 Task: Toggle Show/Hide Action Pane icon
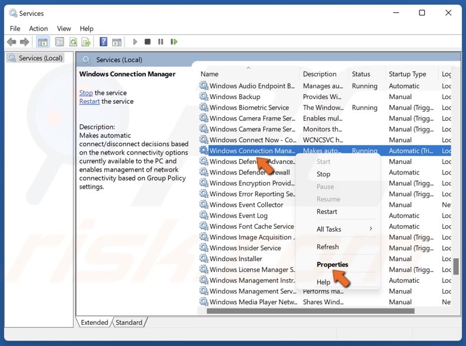(x=117, y=42)
